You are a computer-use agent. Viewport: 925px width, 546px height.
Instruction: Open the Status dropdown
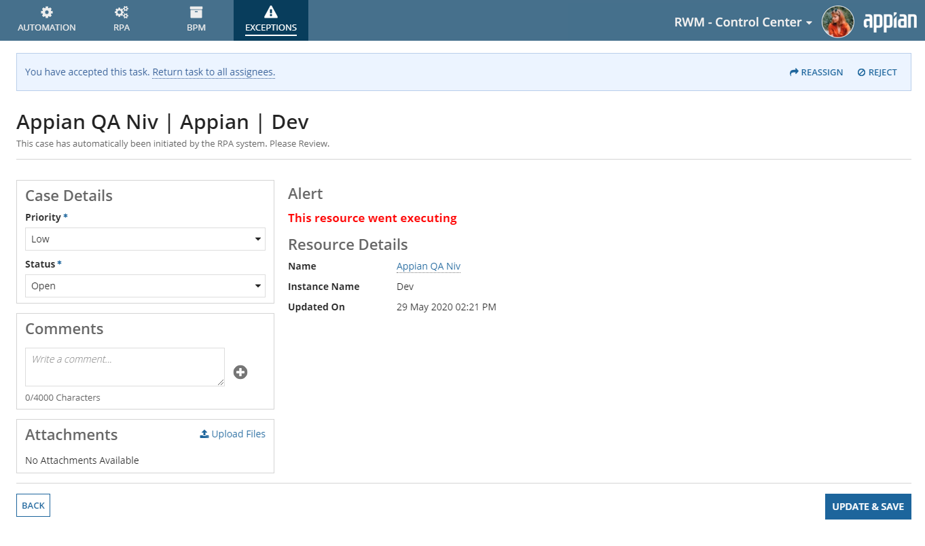[145, 286]
